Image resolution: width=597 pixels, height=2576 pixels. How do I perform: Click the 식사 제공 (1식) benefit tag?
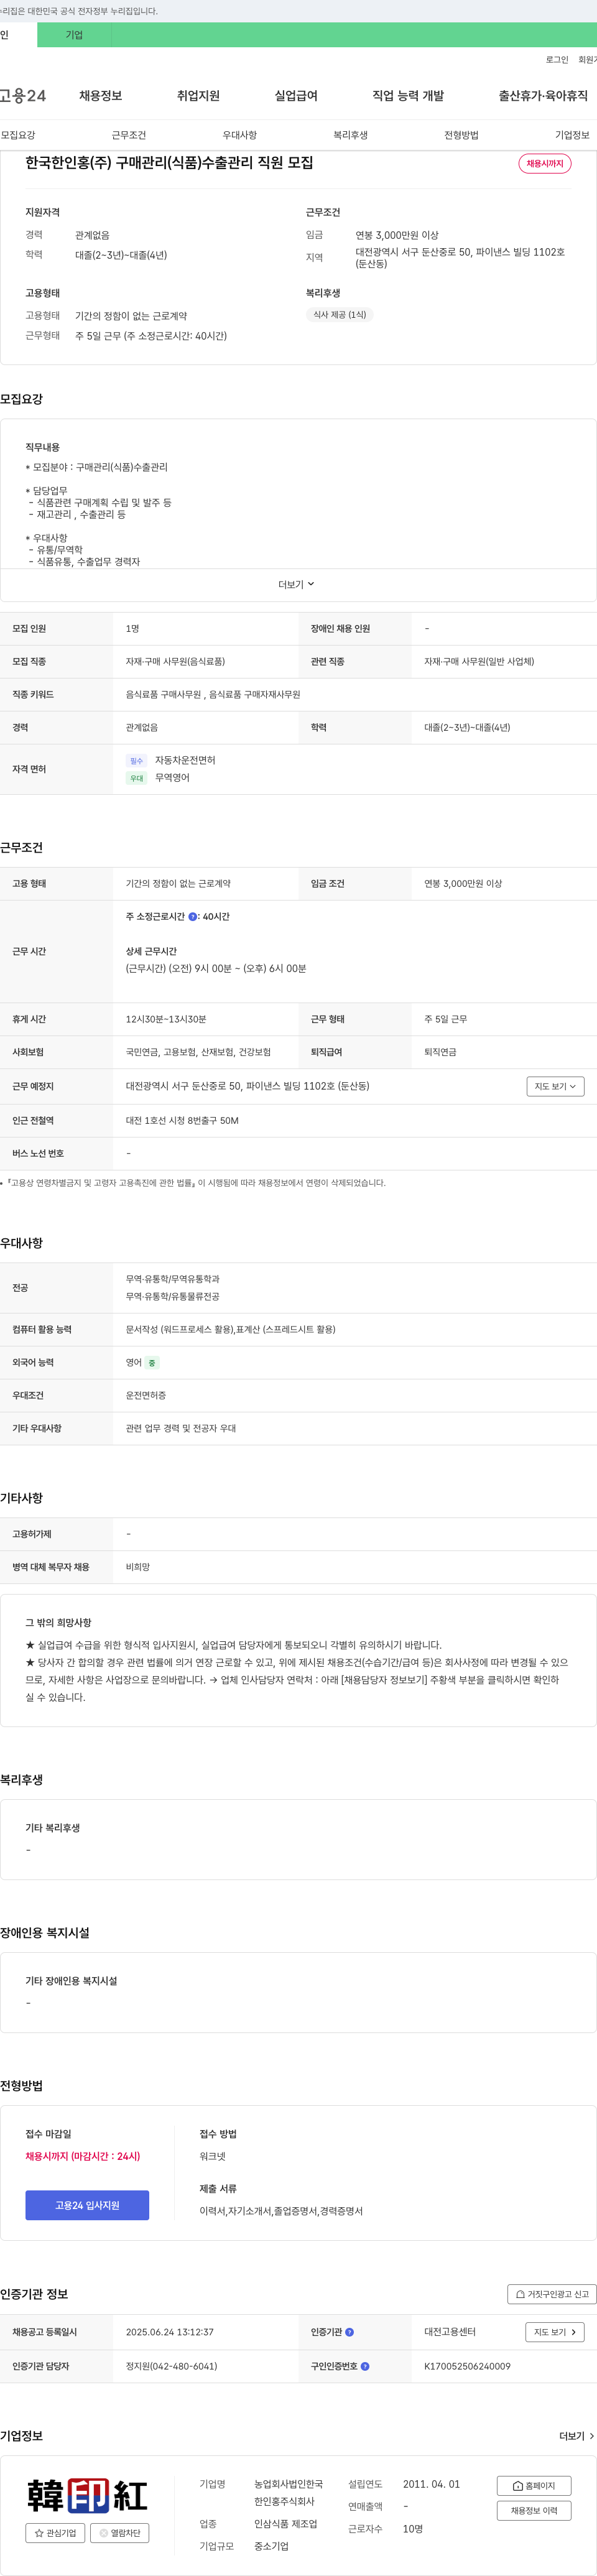[x=340, y=315]
